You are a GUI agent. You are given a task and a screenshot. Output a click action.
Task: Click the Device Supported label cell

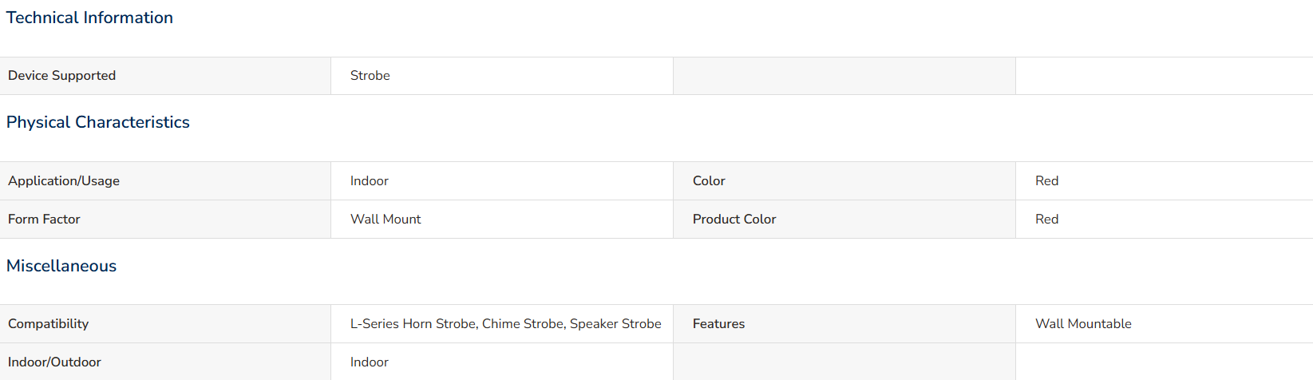click(165, 76)
